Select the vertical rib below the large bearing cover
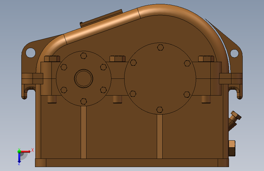The width and height of the screenshot is (264, 171). coord(160,137)
